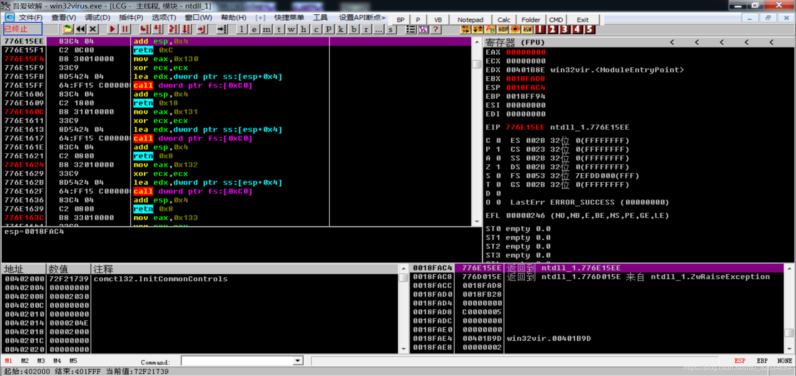Launch Notepad from the toolbar button
This screenshot has width=796, height=376.
point(471,20)
